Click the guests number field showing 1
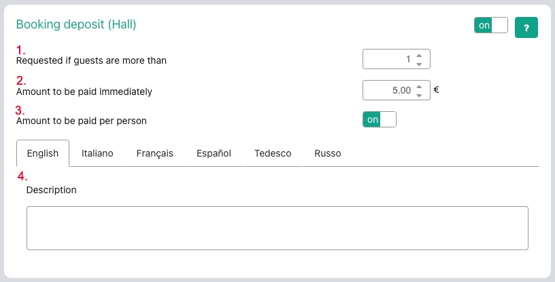The height and width of the screenshot is (282, 555). [x=397, y=59]
